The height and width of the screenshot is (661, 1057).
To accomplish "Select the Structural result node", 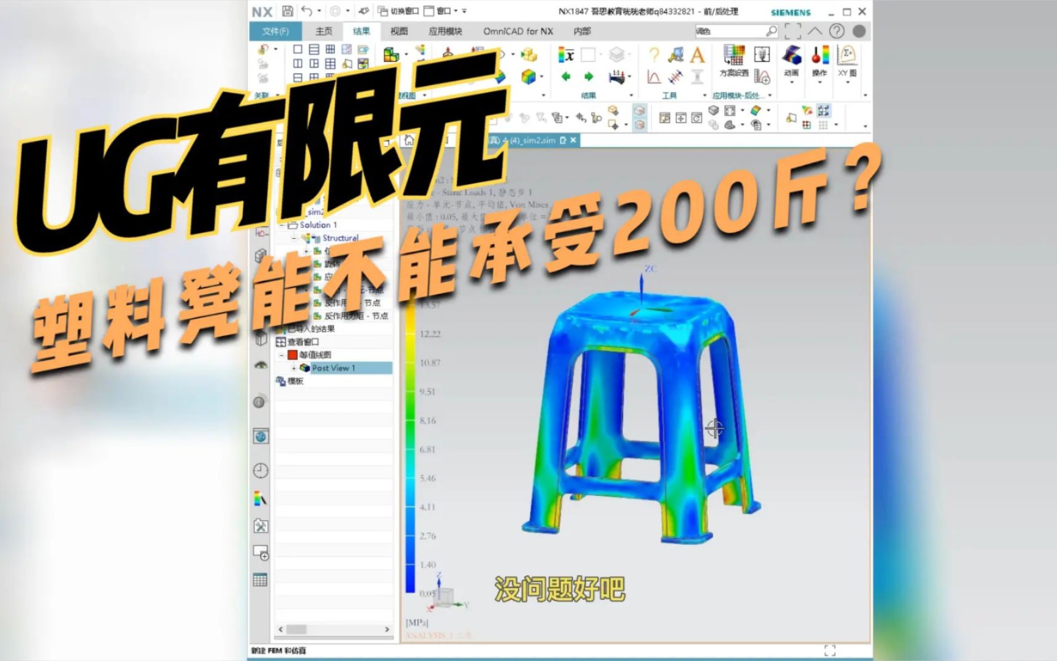I will tap(341, 238).
